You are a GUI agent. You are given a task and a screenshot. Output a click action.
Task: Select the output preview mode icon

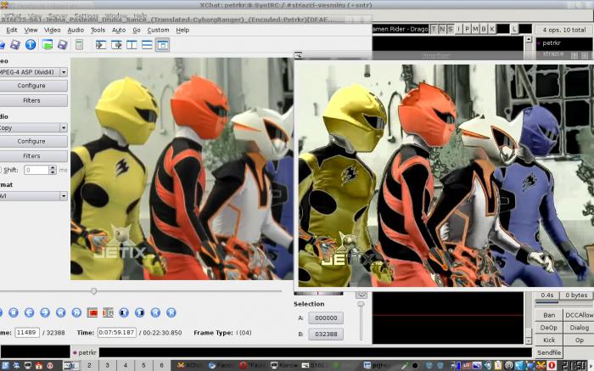[x=116, y=45]
